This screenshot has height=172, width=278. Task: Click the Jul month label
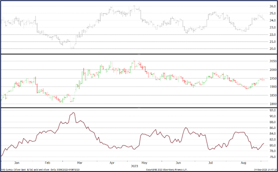pos(211,163)
